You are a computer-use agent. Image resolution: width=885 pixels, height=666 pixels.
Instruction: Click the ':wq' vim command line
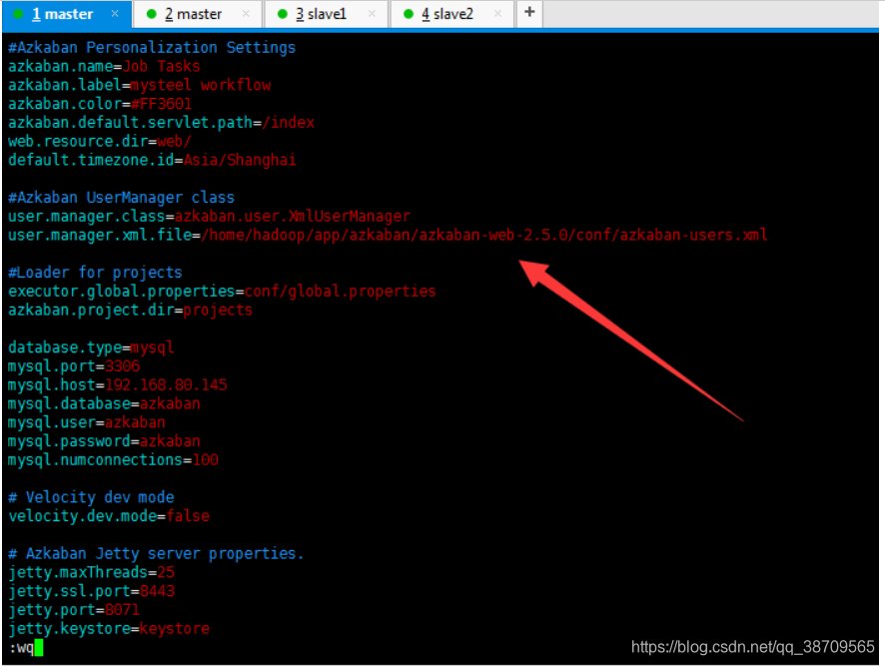(x=26, y=647)
